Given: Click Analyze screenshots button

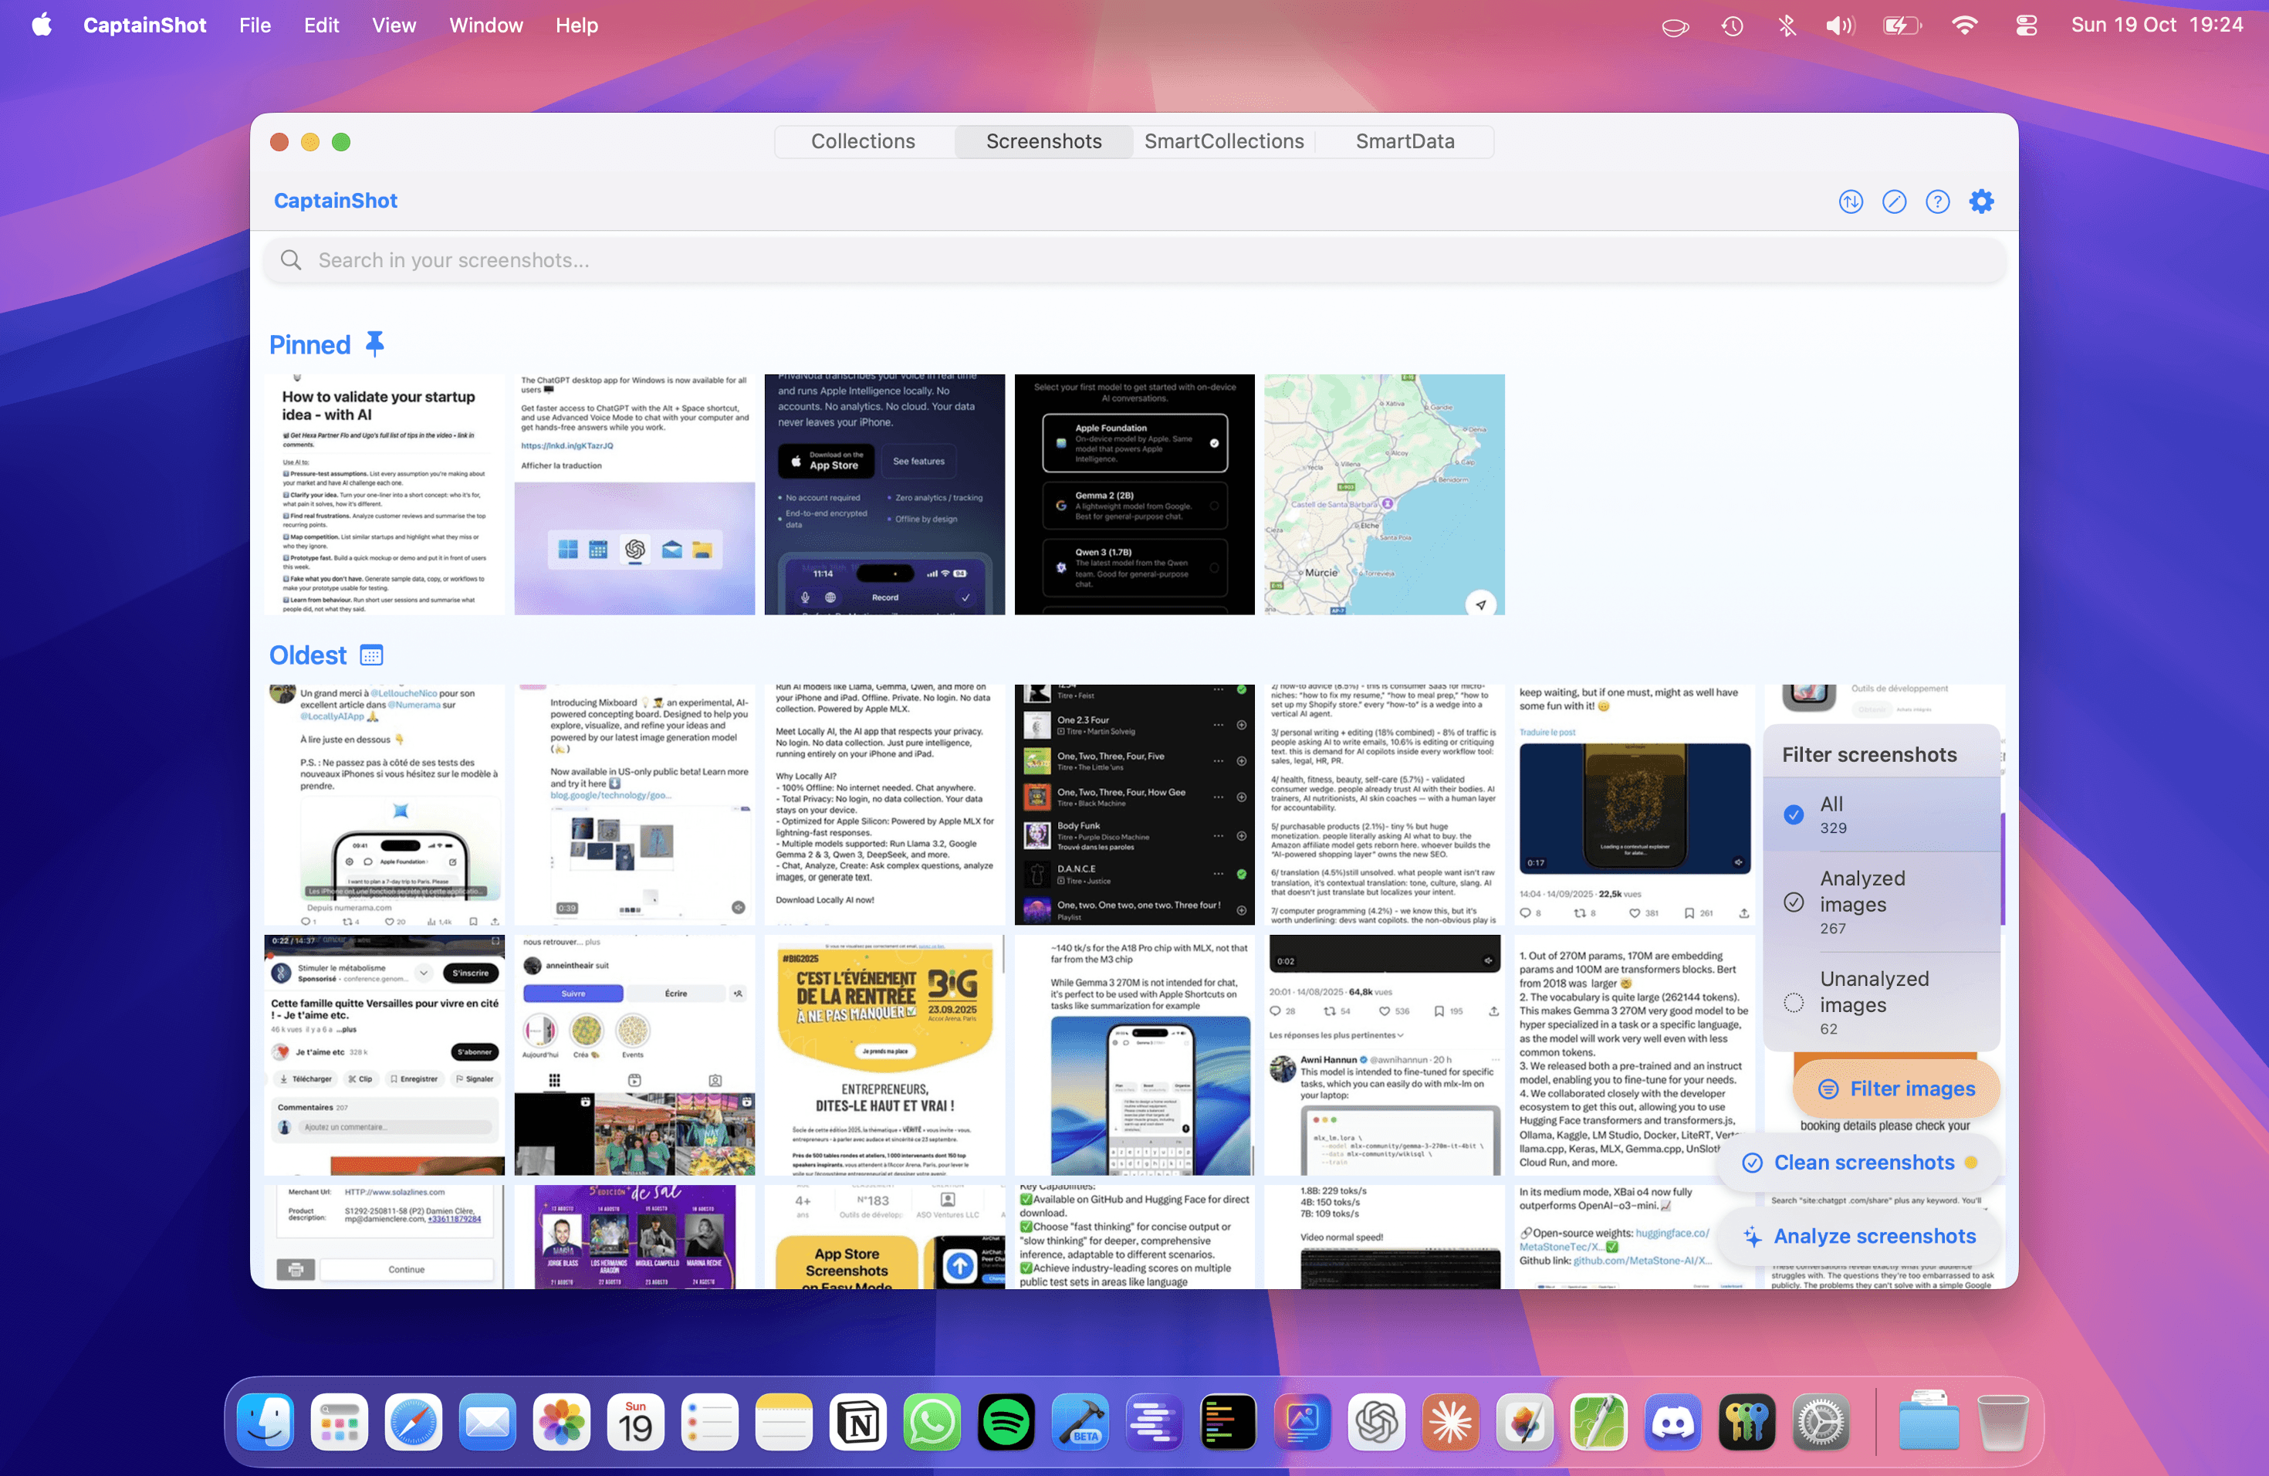Looking at the screenshot, I should [1862, 1236].
